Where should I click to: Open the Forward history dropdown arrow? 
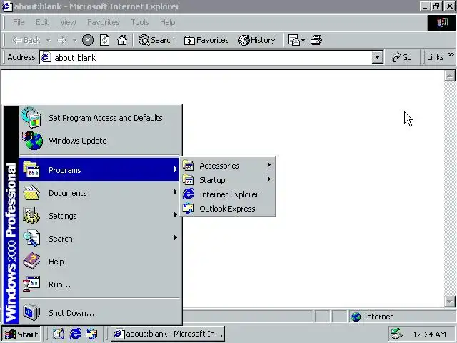[74, 40]
